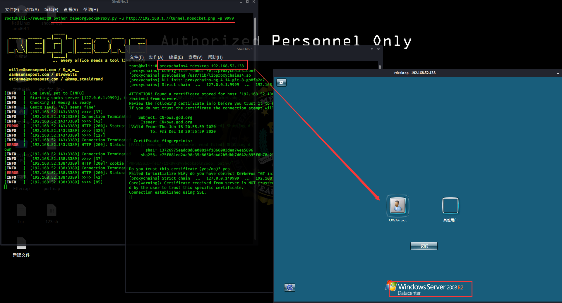The image size is (562, 303).
Task: Click 'Issuer: CN=owa.god.org' certificate line
Action: (166, 122)
